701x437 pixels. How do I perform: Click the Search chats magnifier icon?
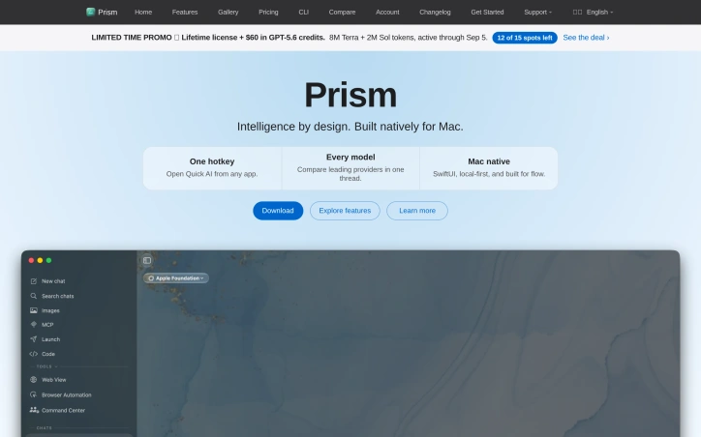[x=34, y=296]
